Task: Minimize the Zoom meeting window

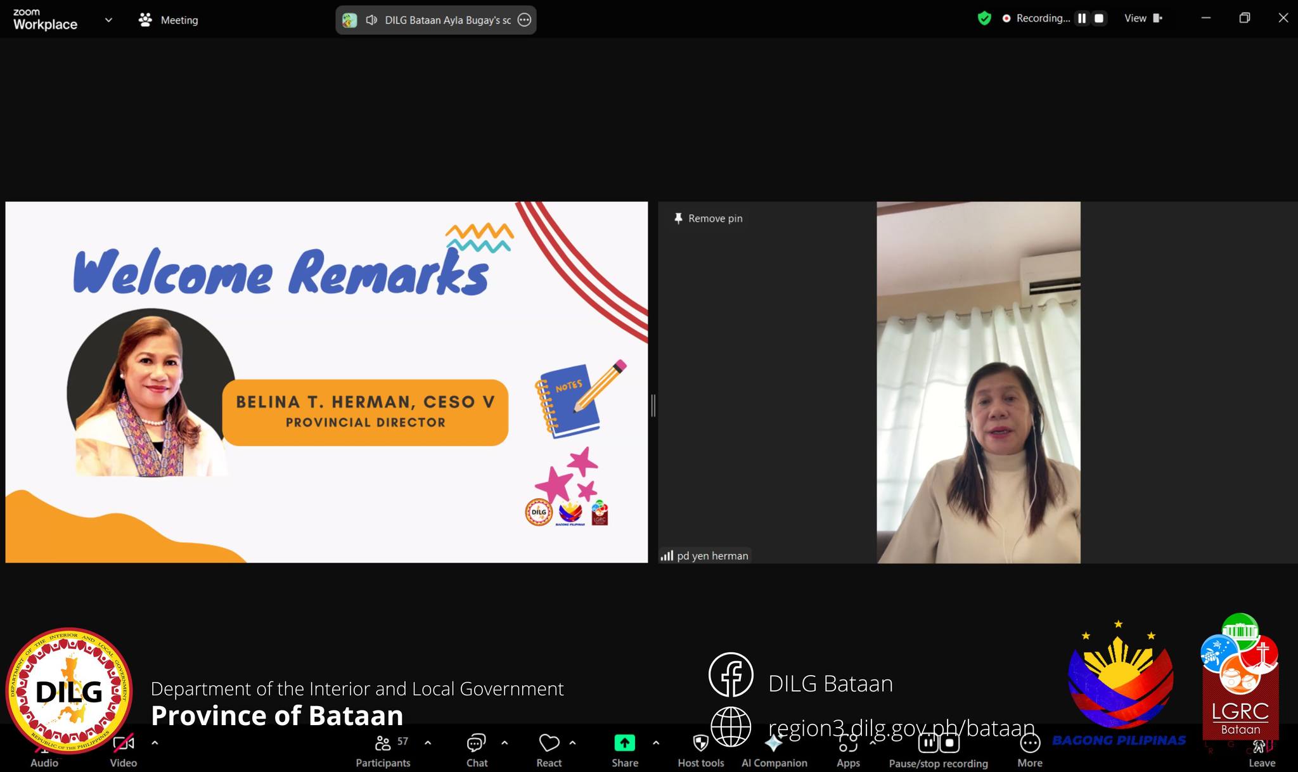Action: 1206,18
